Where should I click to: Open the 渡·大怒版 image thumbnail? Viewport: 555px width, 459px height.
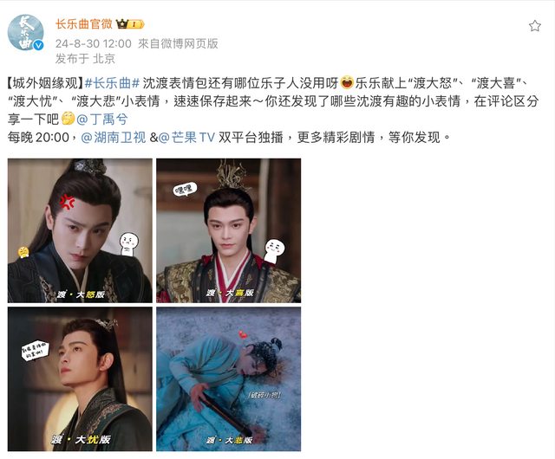pyautogui.click(x=80, y=230)
